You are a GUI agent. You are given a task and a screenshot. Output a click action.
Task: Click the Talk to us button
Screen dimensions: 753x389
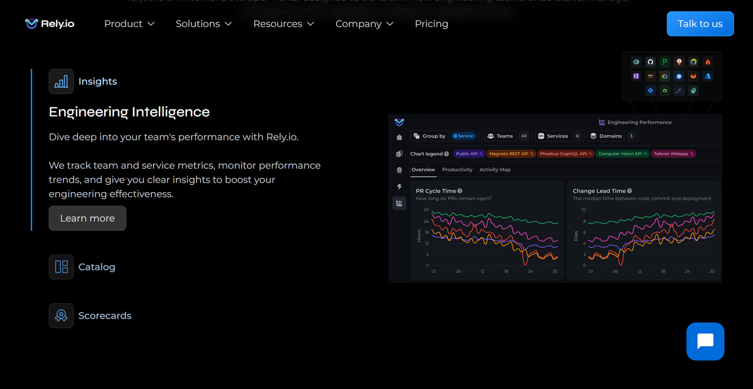700,24
